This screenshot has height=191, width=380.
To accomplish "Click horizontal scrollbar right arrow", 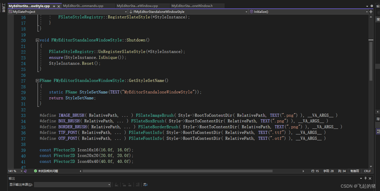I will [304, 171].
